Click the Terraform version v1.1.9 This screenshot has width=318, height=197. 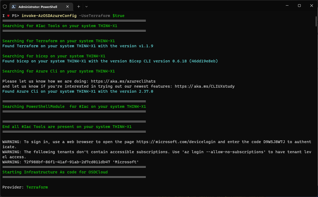pyautogui.click(x=146, y=46)
